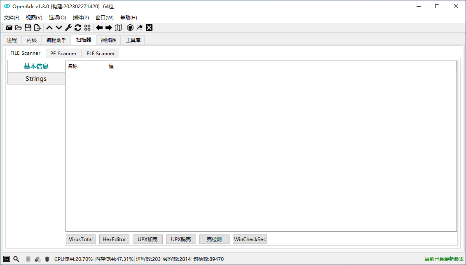Open the wrench settings icon

68,28
